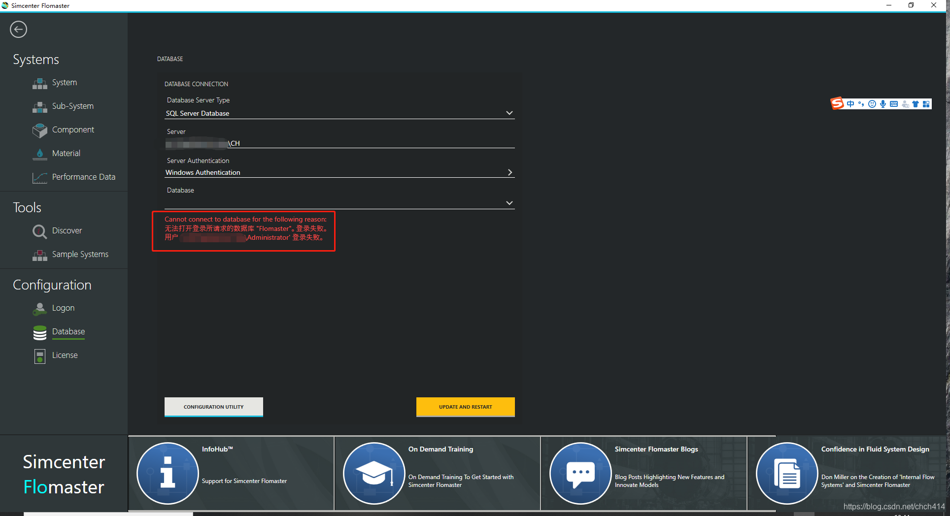The height and width of the screenshot is (516, 950).
Task: Open License configuration
Action: click(65, 355)
